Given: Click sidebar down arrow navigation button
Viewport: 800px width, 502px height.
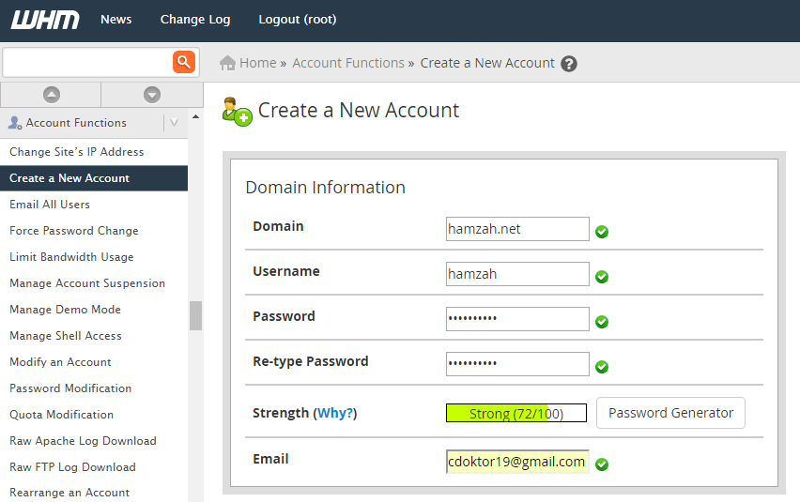Looking at the screenshot, I should point(152,95).
